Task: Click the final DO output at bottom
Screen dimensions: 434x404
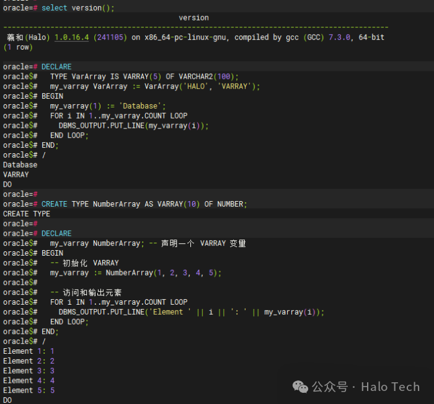Action: pos(7,400)
